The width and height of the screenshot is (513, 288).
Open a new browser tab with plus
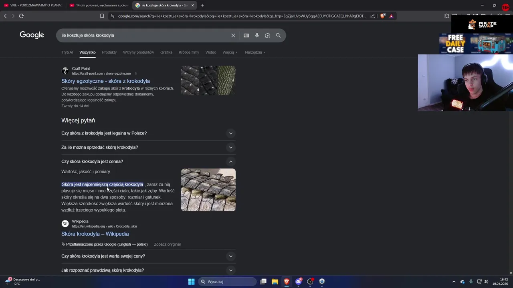pyautogui.click(x=202, y=5)
